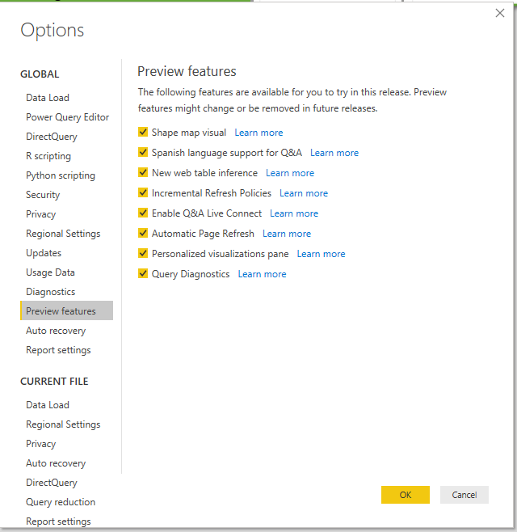Open Learn more for New web table inference
The image size is (517, 532).
pyautogui.click(x=290, y=173)
